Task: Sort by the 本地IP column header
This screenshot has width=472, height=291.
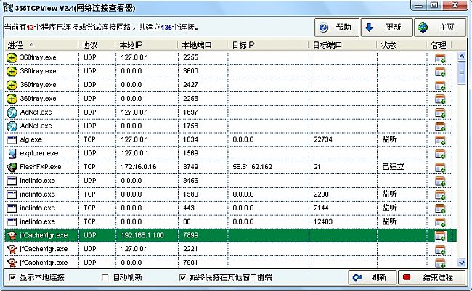Action: click(x=147, y=45)
